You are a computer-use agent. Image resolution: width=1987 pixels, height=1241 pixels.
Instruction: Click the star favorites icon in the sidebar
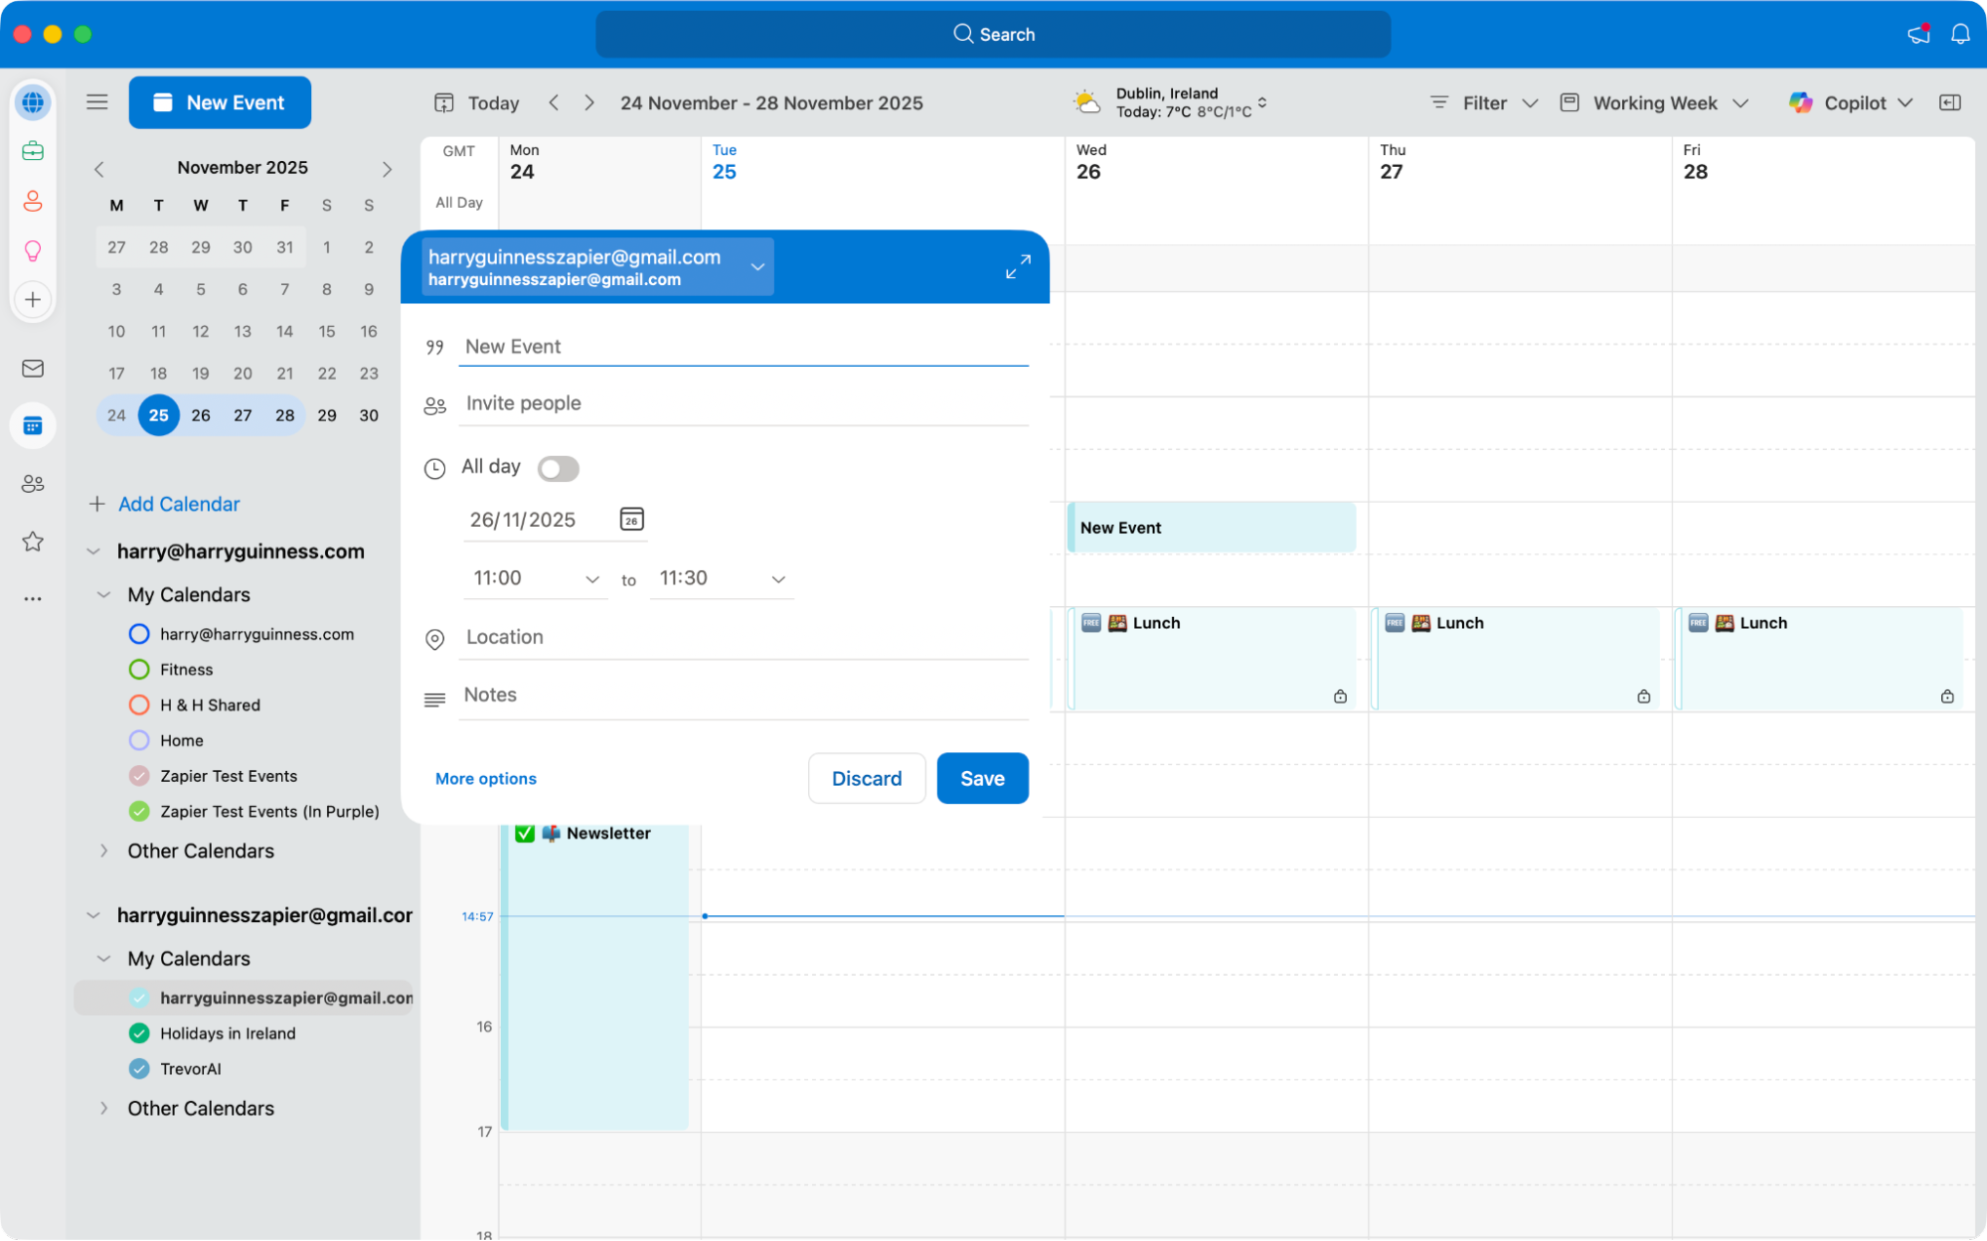[x=33, y=542]
